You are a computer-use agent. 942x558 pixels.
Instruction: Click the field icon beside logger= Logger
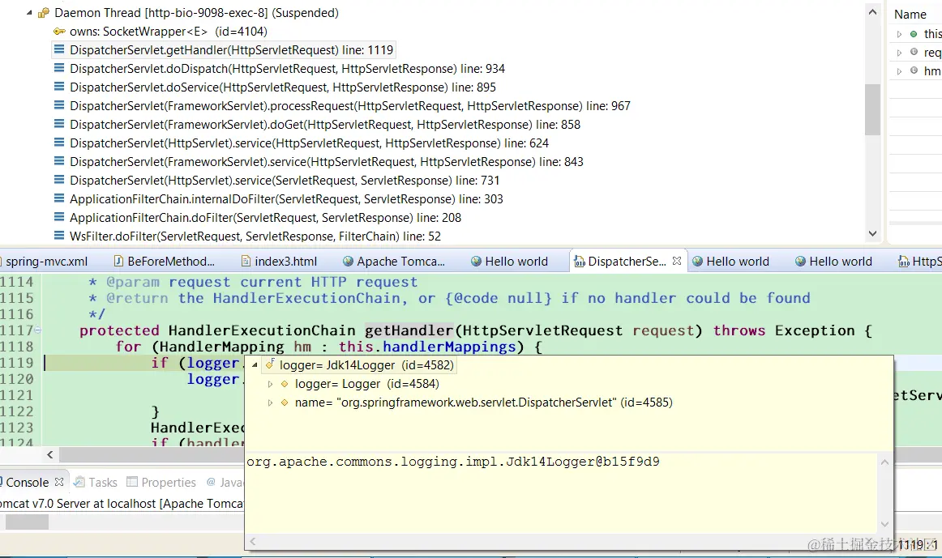[285, 384]
